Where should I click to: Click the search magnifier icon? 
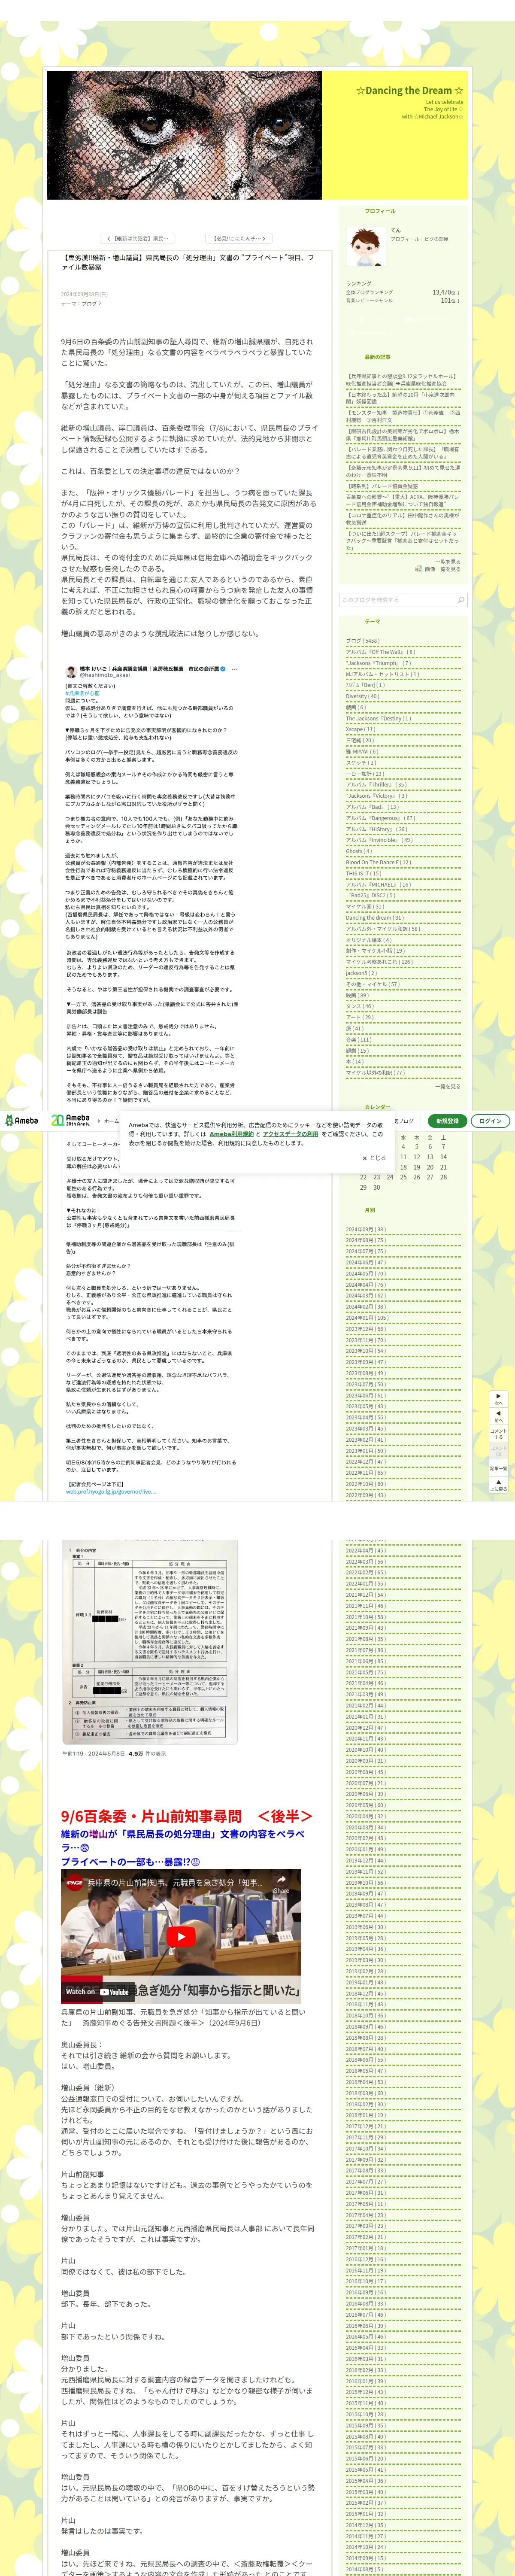pos(461,600)
